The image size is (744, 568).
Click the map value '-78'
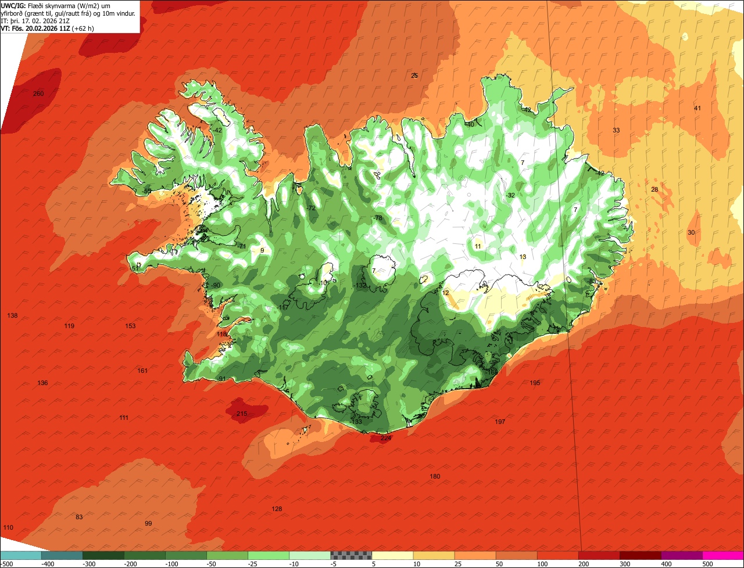[378, 218]
